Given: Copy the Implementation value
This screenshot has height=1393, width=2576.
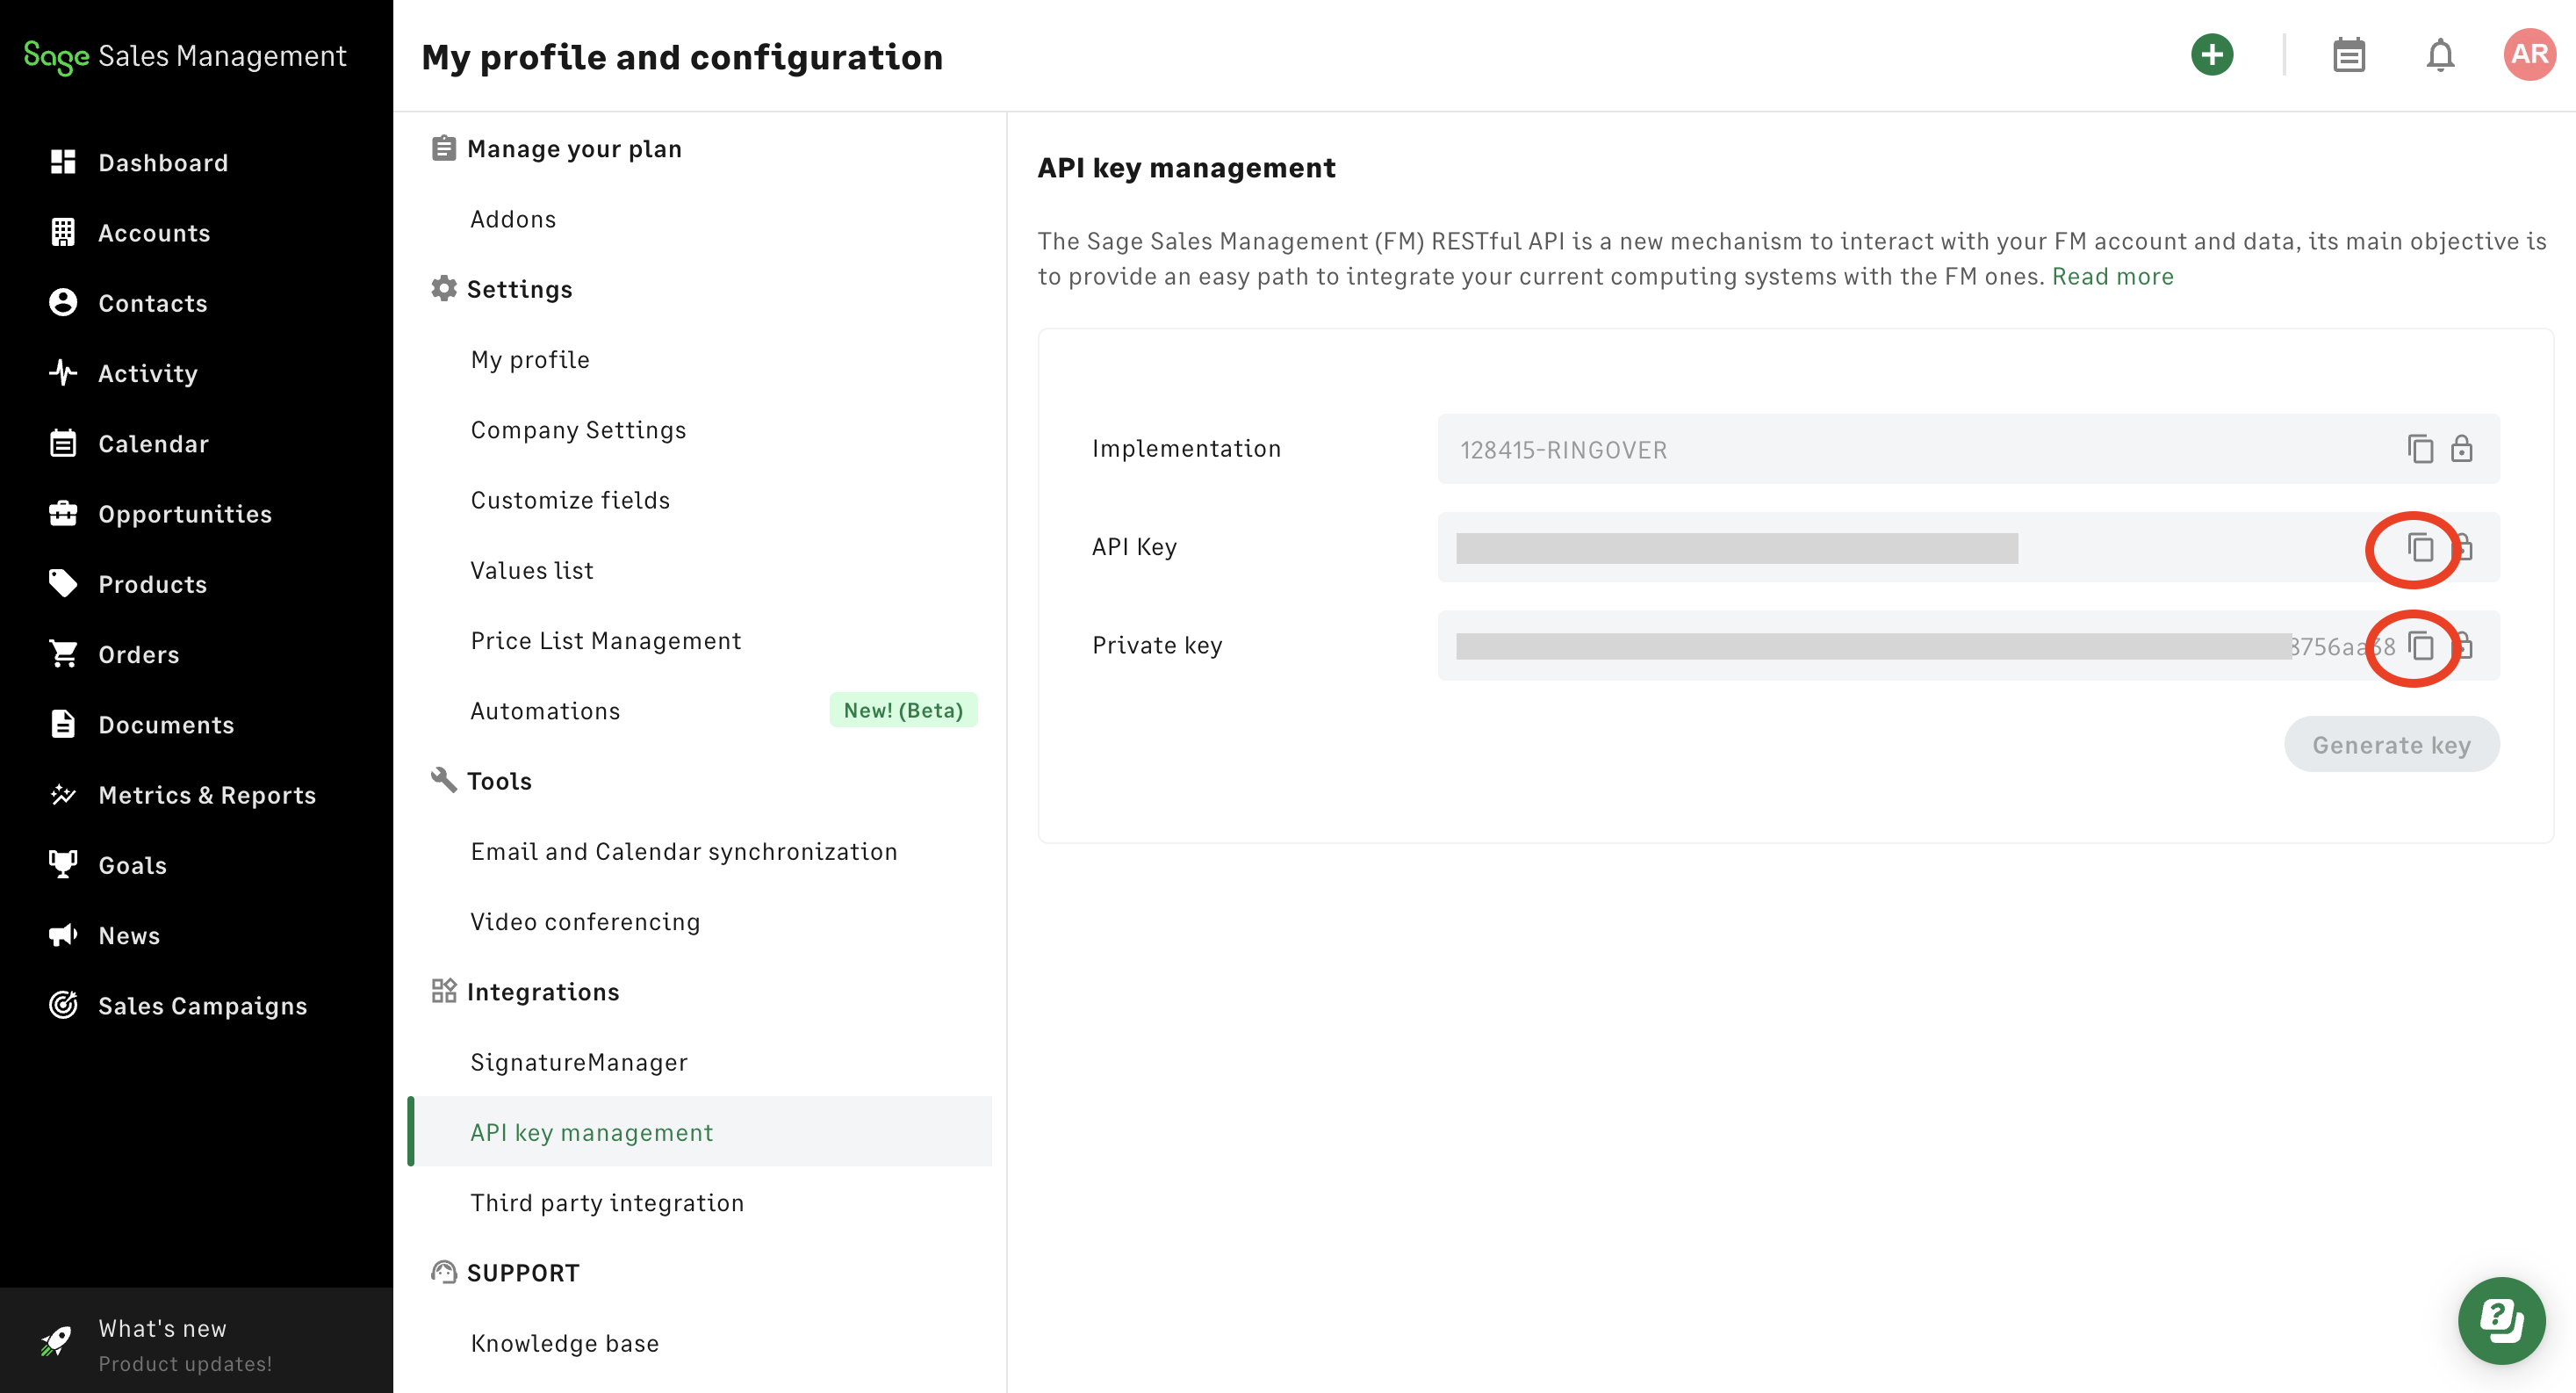Looking at the screenshot, I should (2419, 448).
